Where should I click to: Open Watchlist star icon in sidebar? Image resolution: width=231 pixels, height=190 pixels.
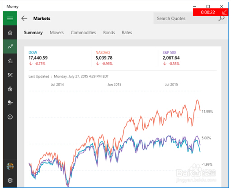click(x=10, y=61)
